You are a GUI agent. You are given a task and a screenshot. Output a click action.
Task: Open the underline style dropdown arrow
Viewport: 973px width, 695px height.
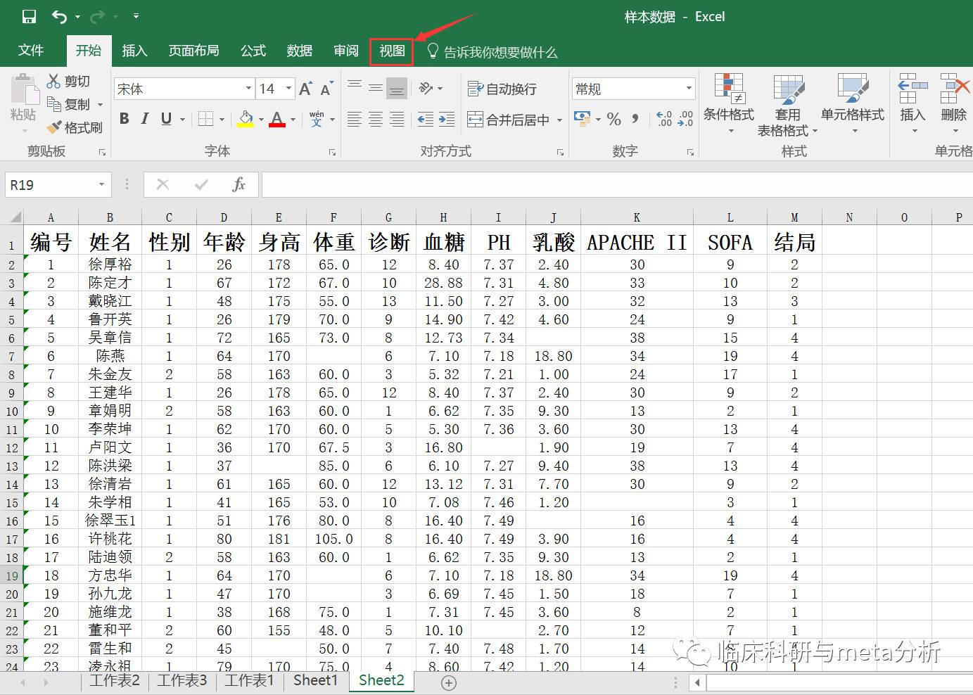pos(182,120)
